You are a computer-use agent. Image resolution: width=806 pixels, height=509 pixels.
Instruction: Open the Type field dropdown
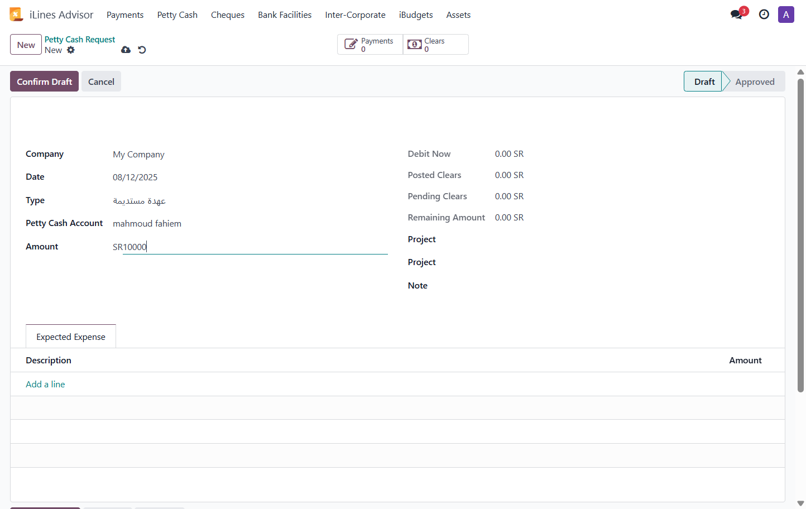pyautogui.click(x=250, y=200)
